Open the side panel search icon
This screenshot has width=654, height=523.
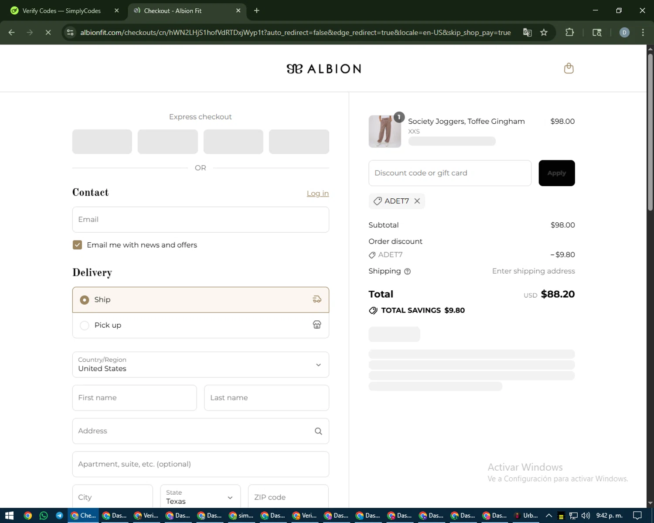(597, 32)
